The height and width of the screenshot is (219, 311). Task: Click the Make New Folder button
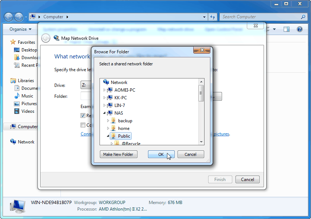[118, 154]
